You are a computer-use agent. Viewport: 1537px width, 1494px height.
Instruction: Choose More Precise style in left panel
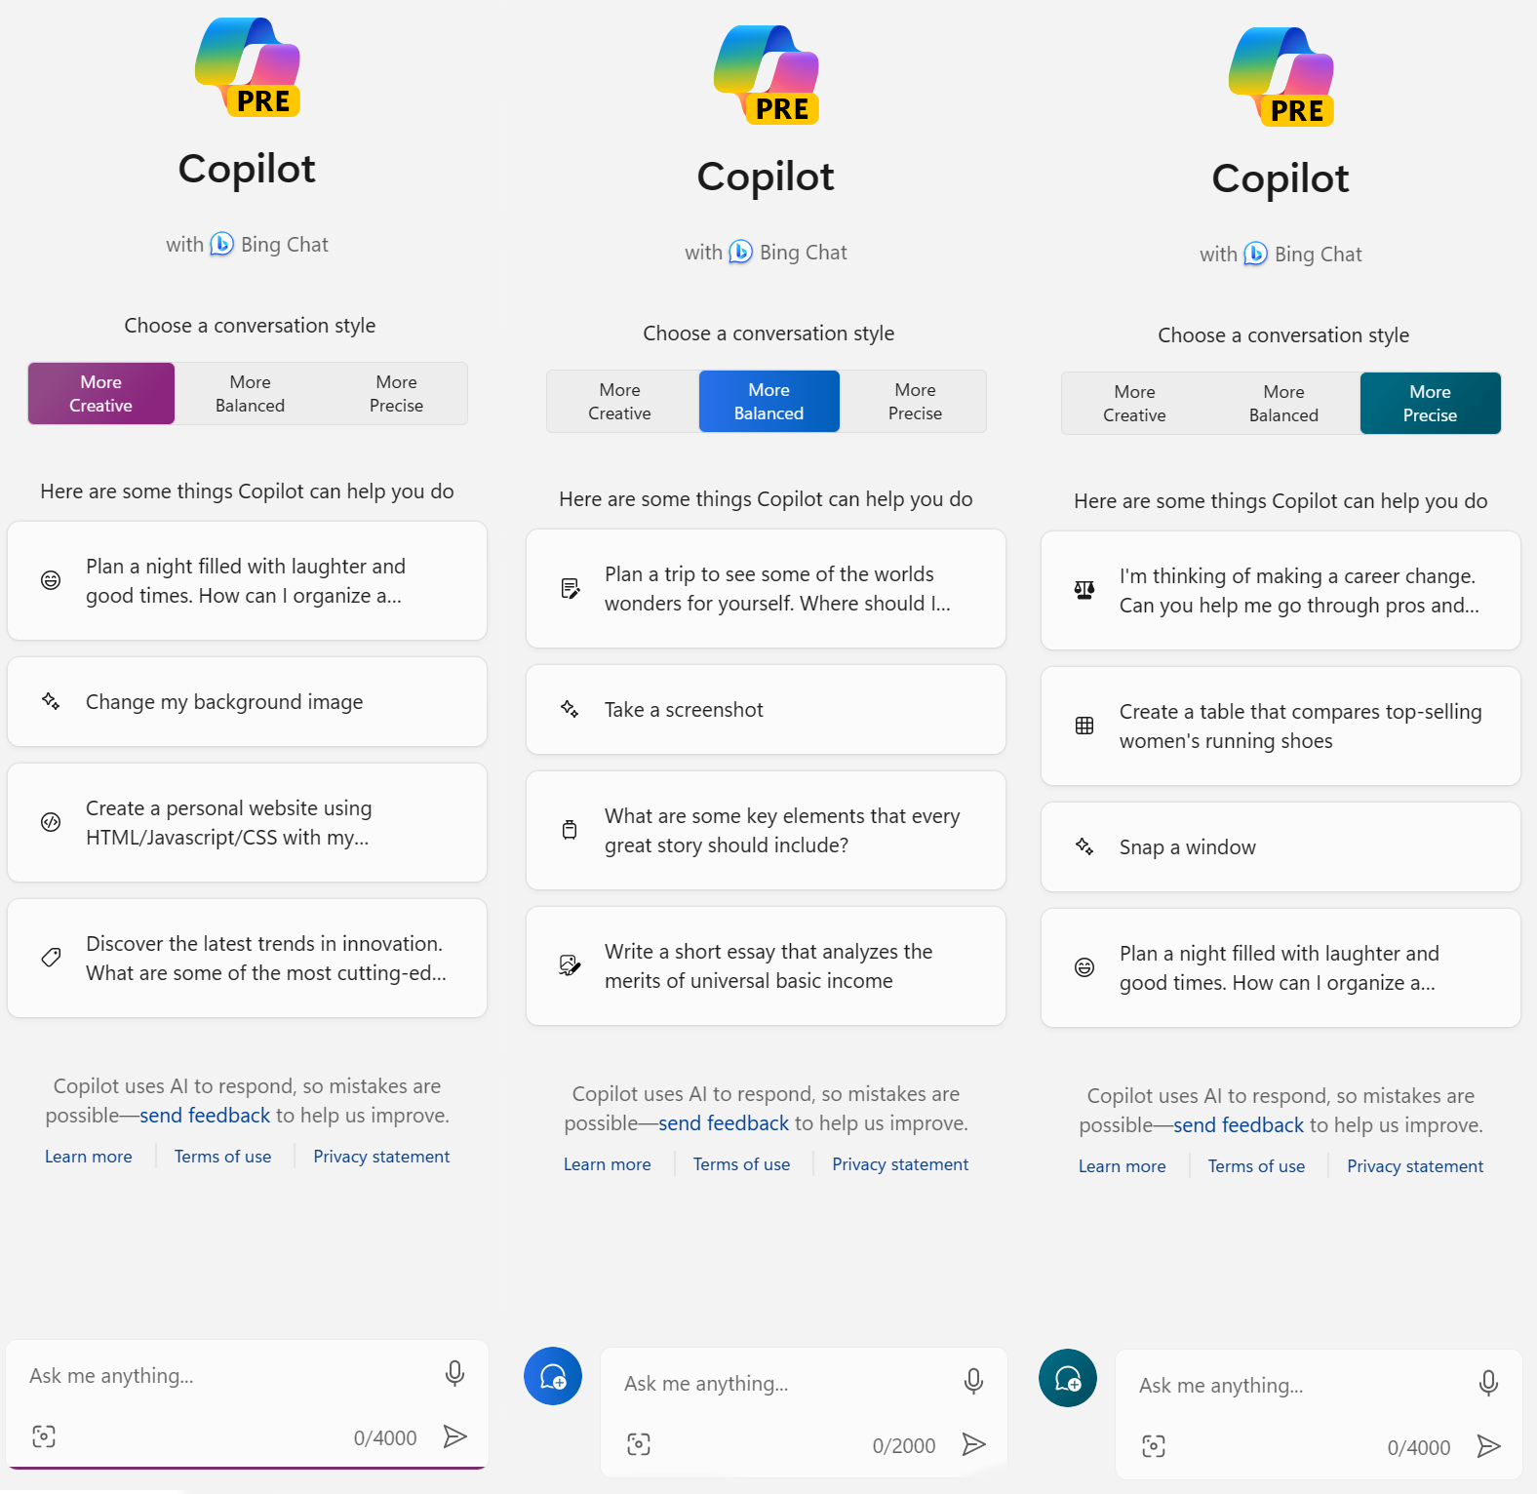pyautogui.click(x=396, y=394)
